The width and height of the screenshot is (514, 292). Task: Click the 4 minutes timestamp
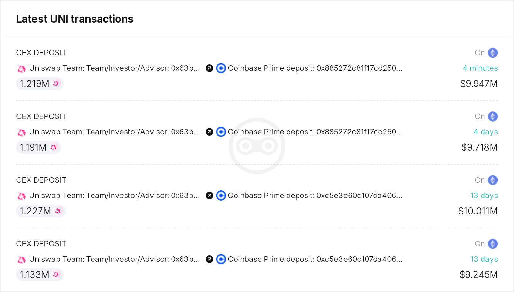tap(480, 68)
